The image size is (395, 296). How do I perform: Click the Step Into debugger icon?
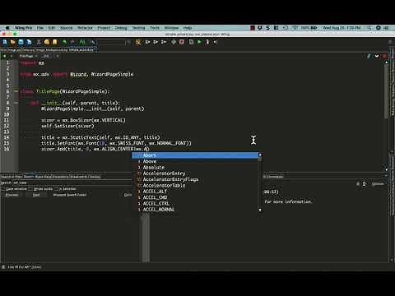pos(147,42)
